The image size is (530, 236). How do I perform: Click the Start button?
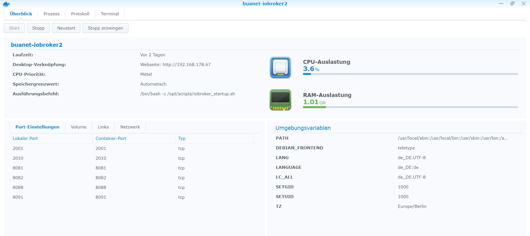pyautogui.click(x=14, y=28)
